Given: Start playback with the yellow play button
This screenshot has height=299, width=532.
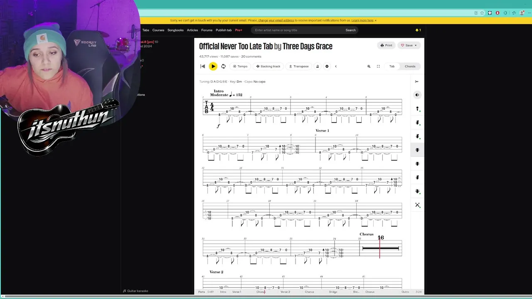Looking at the screenshot, I should (213, 66).
